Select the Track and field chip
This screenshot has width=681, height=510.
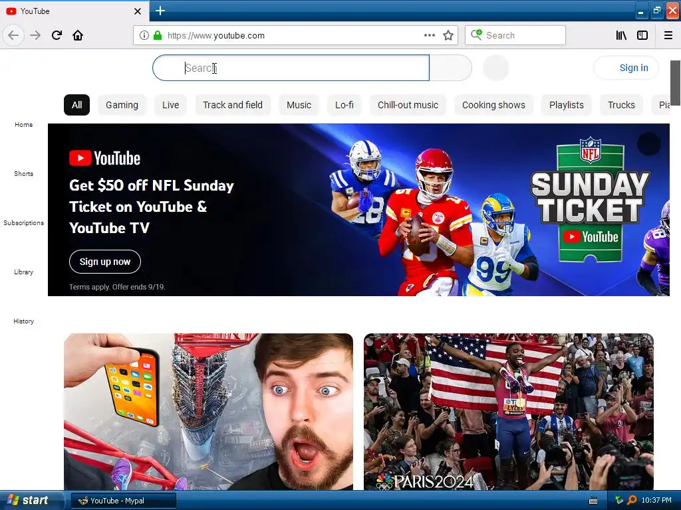coord(233,105)
